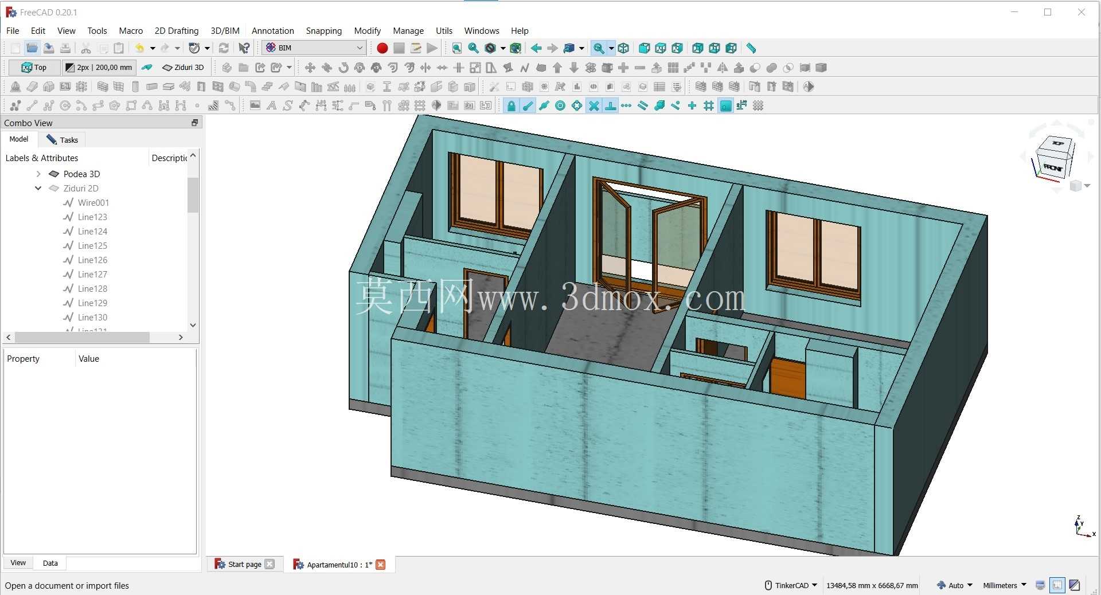This screenshot has width=1101, height=595.
Task: Click the green Go back arrow icon
Action: click(536, 48)
